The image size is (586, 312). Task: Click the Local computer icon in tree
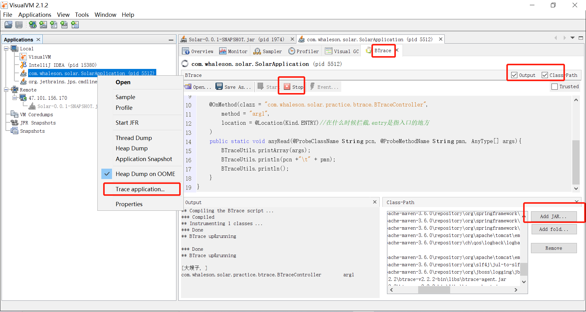(x=15, y=48)
